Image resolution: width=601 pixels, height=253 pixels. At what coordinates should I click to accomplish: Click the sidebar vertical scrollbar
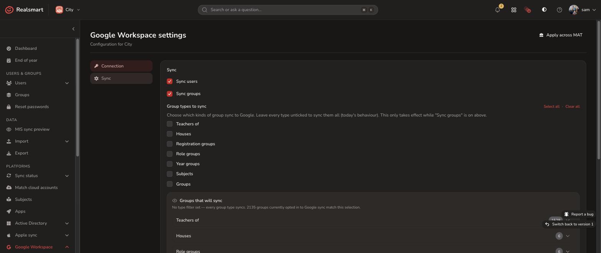(77, 98)
